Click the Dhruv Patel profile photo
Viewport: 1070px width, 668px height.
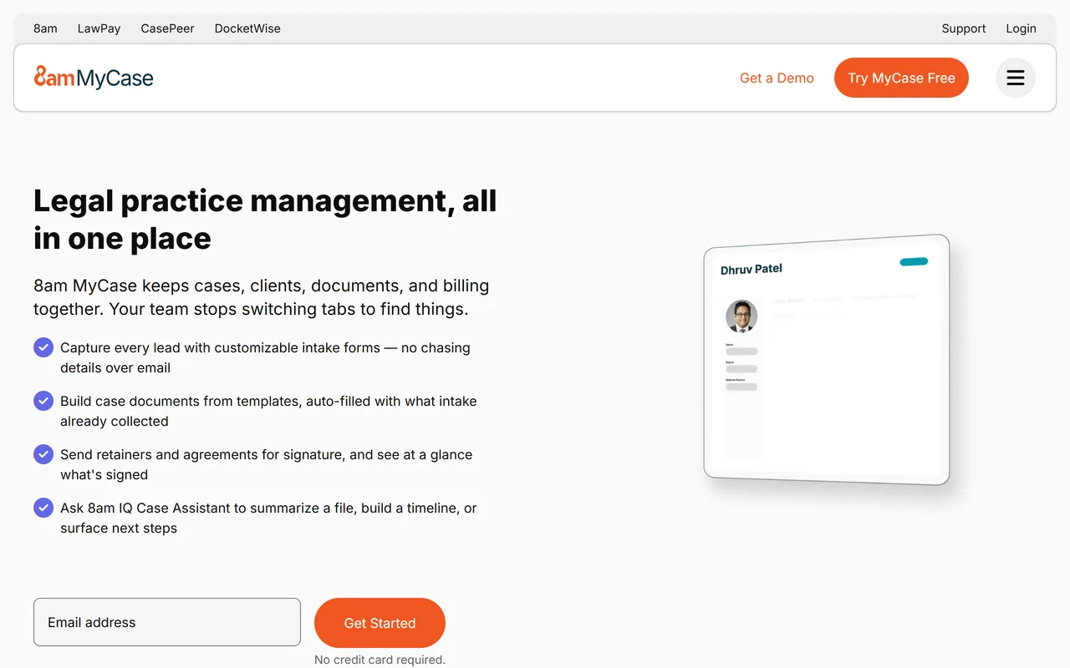pyautogui.click(x=741, y=316)
